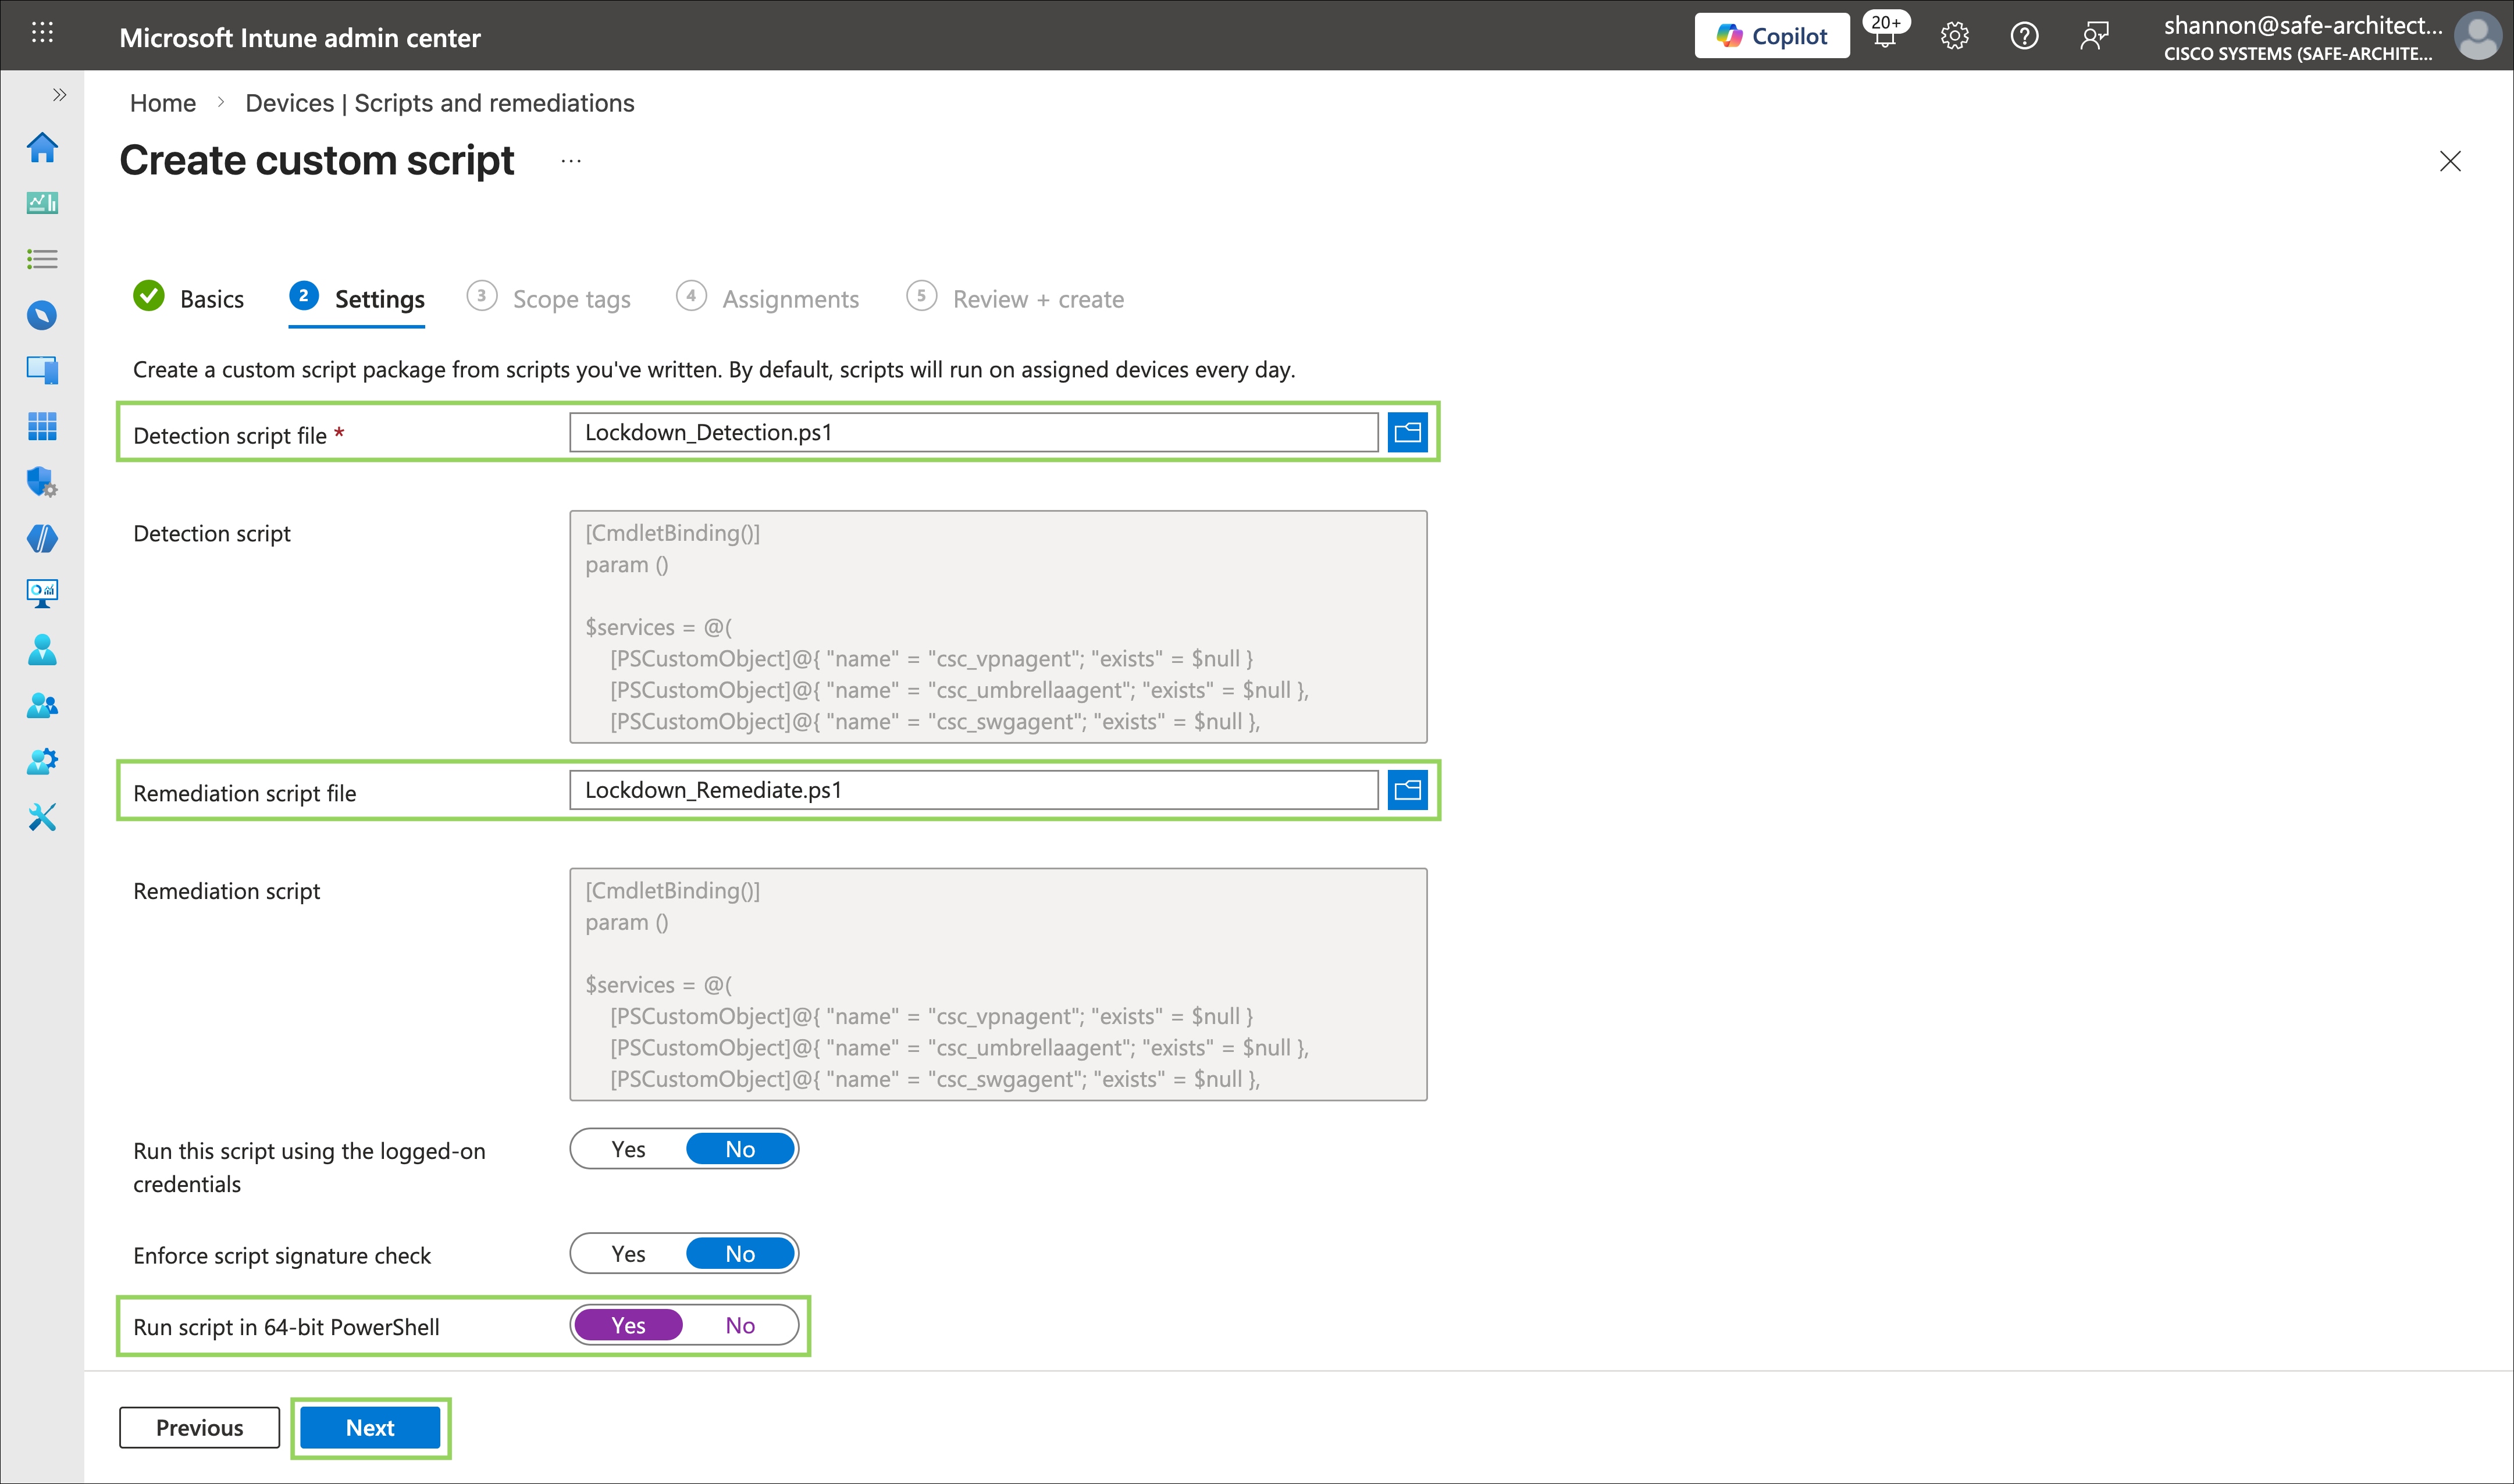Open Apps grid icon in sidebar
This screenshot has width=2514, height=1484.
click(x=42, y=427)
